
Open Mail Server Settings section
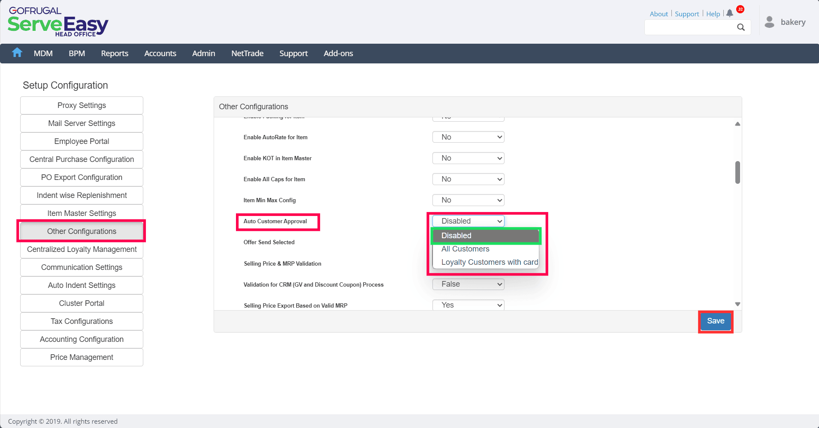coord(82,123)
